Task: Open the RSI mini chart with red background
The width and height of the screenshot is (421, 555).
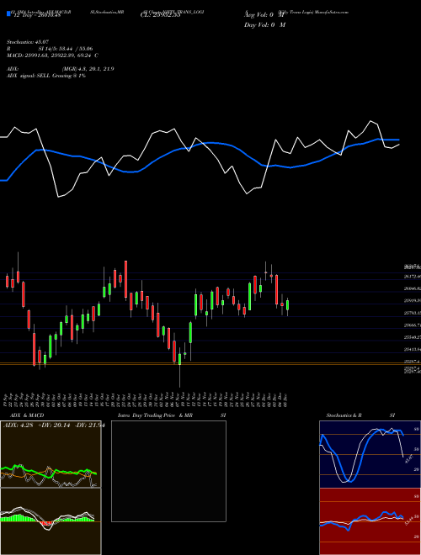Action: tap(370, 521)
